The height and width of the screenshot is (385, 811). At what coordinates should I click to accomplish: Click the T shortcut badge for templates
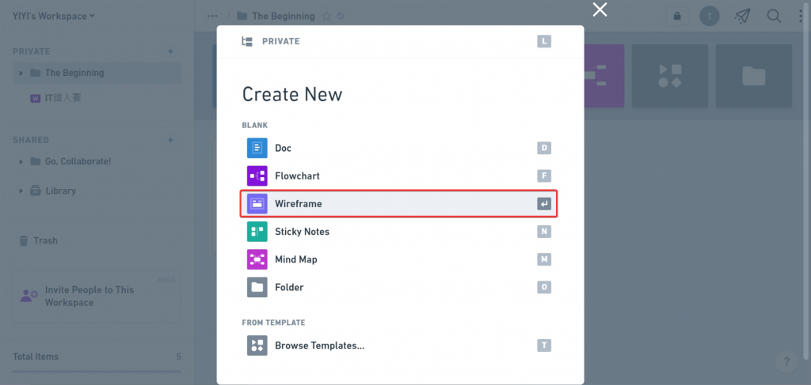[544, 345]
